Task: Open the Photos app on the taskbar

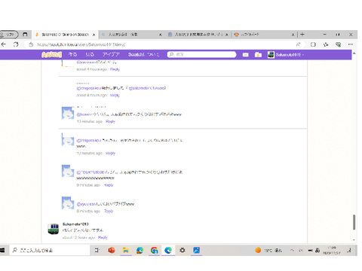Action: [x=197, y=250]
